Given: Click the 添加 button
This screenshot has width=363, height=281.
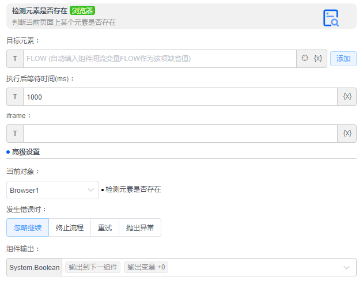Looking at the screenshot, I should (343, 59).
